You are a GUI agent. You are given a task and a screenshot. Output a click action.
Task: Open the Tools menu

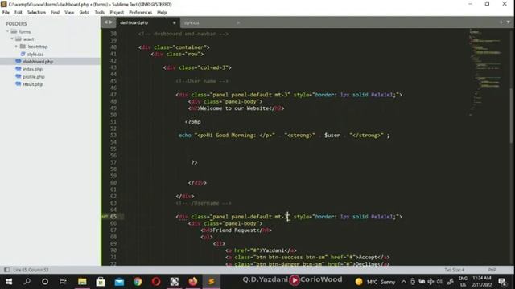click(x=100, y=13)
